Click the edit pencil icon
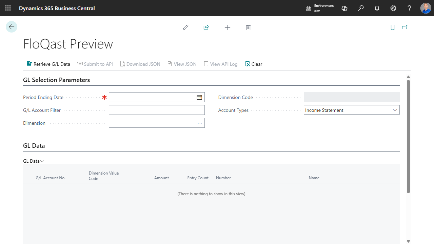This screenshot has height=244, width=434. (185, 27)
